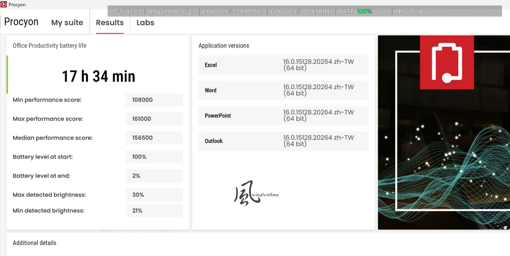The image size is (510, 256).
Task: Click the BATT 100% overlay reading
Action: click(356, 11)
